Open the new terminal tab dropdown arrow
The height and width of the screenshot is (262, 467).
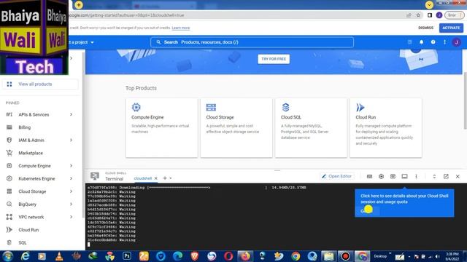pyautogui.click(x=170, y=178)
